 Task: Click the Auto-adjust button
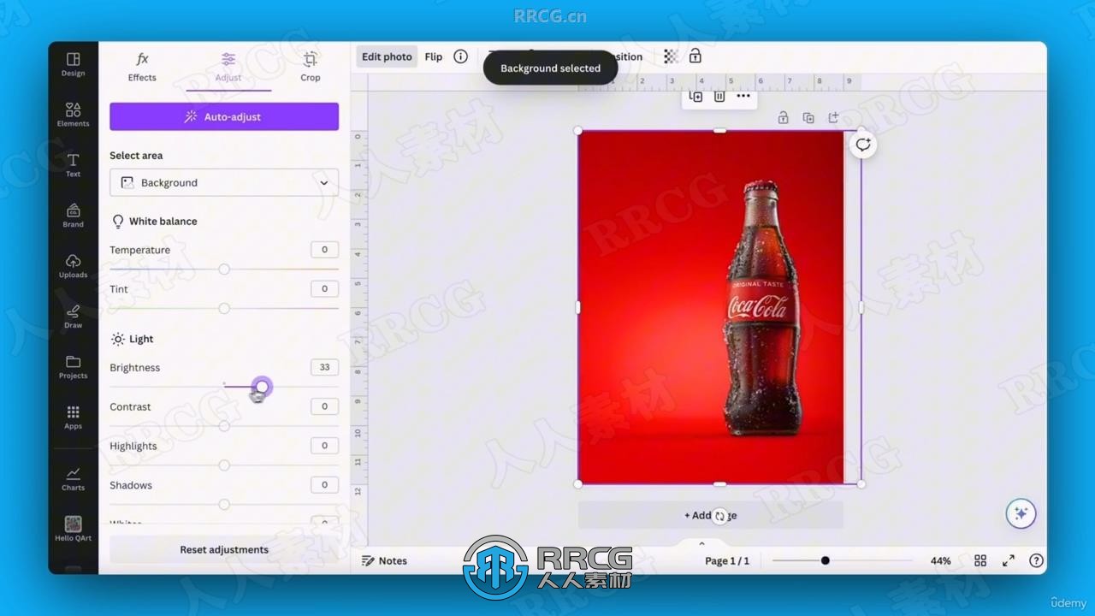[x=224, y=116]
